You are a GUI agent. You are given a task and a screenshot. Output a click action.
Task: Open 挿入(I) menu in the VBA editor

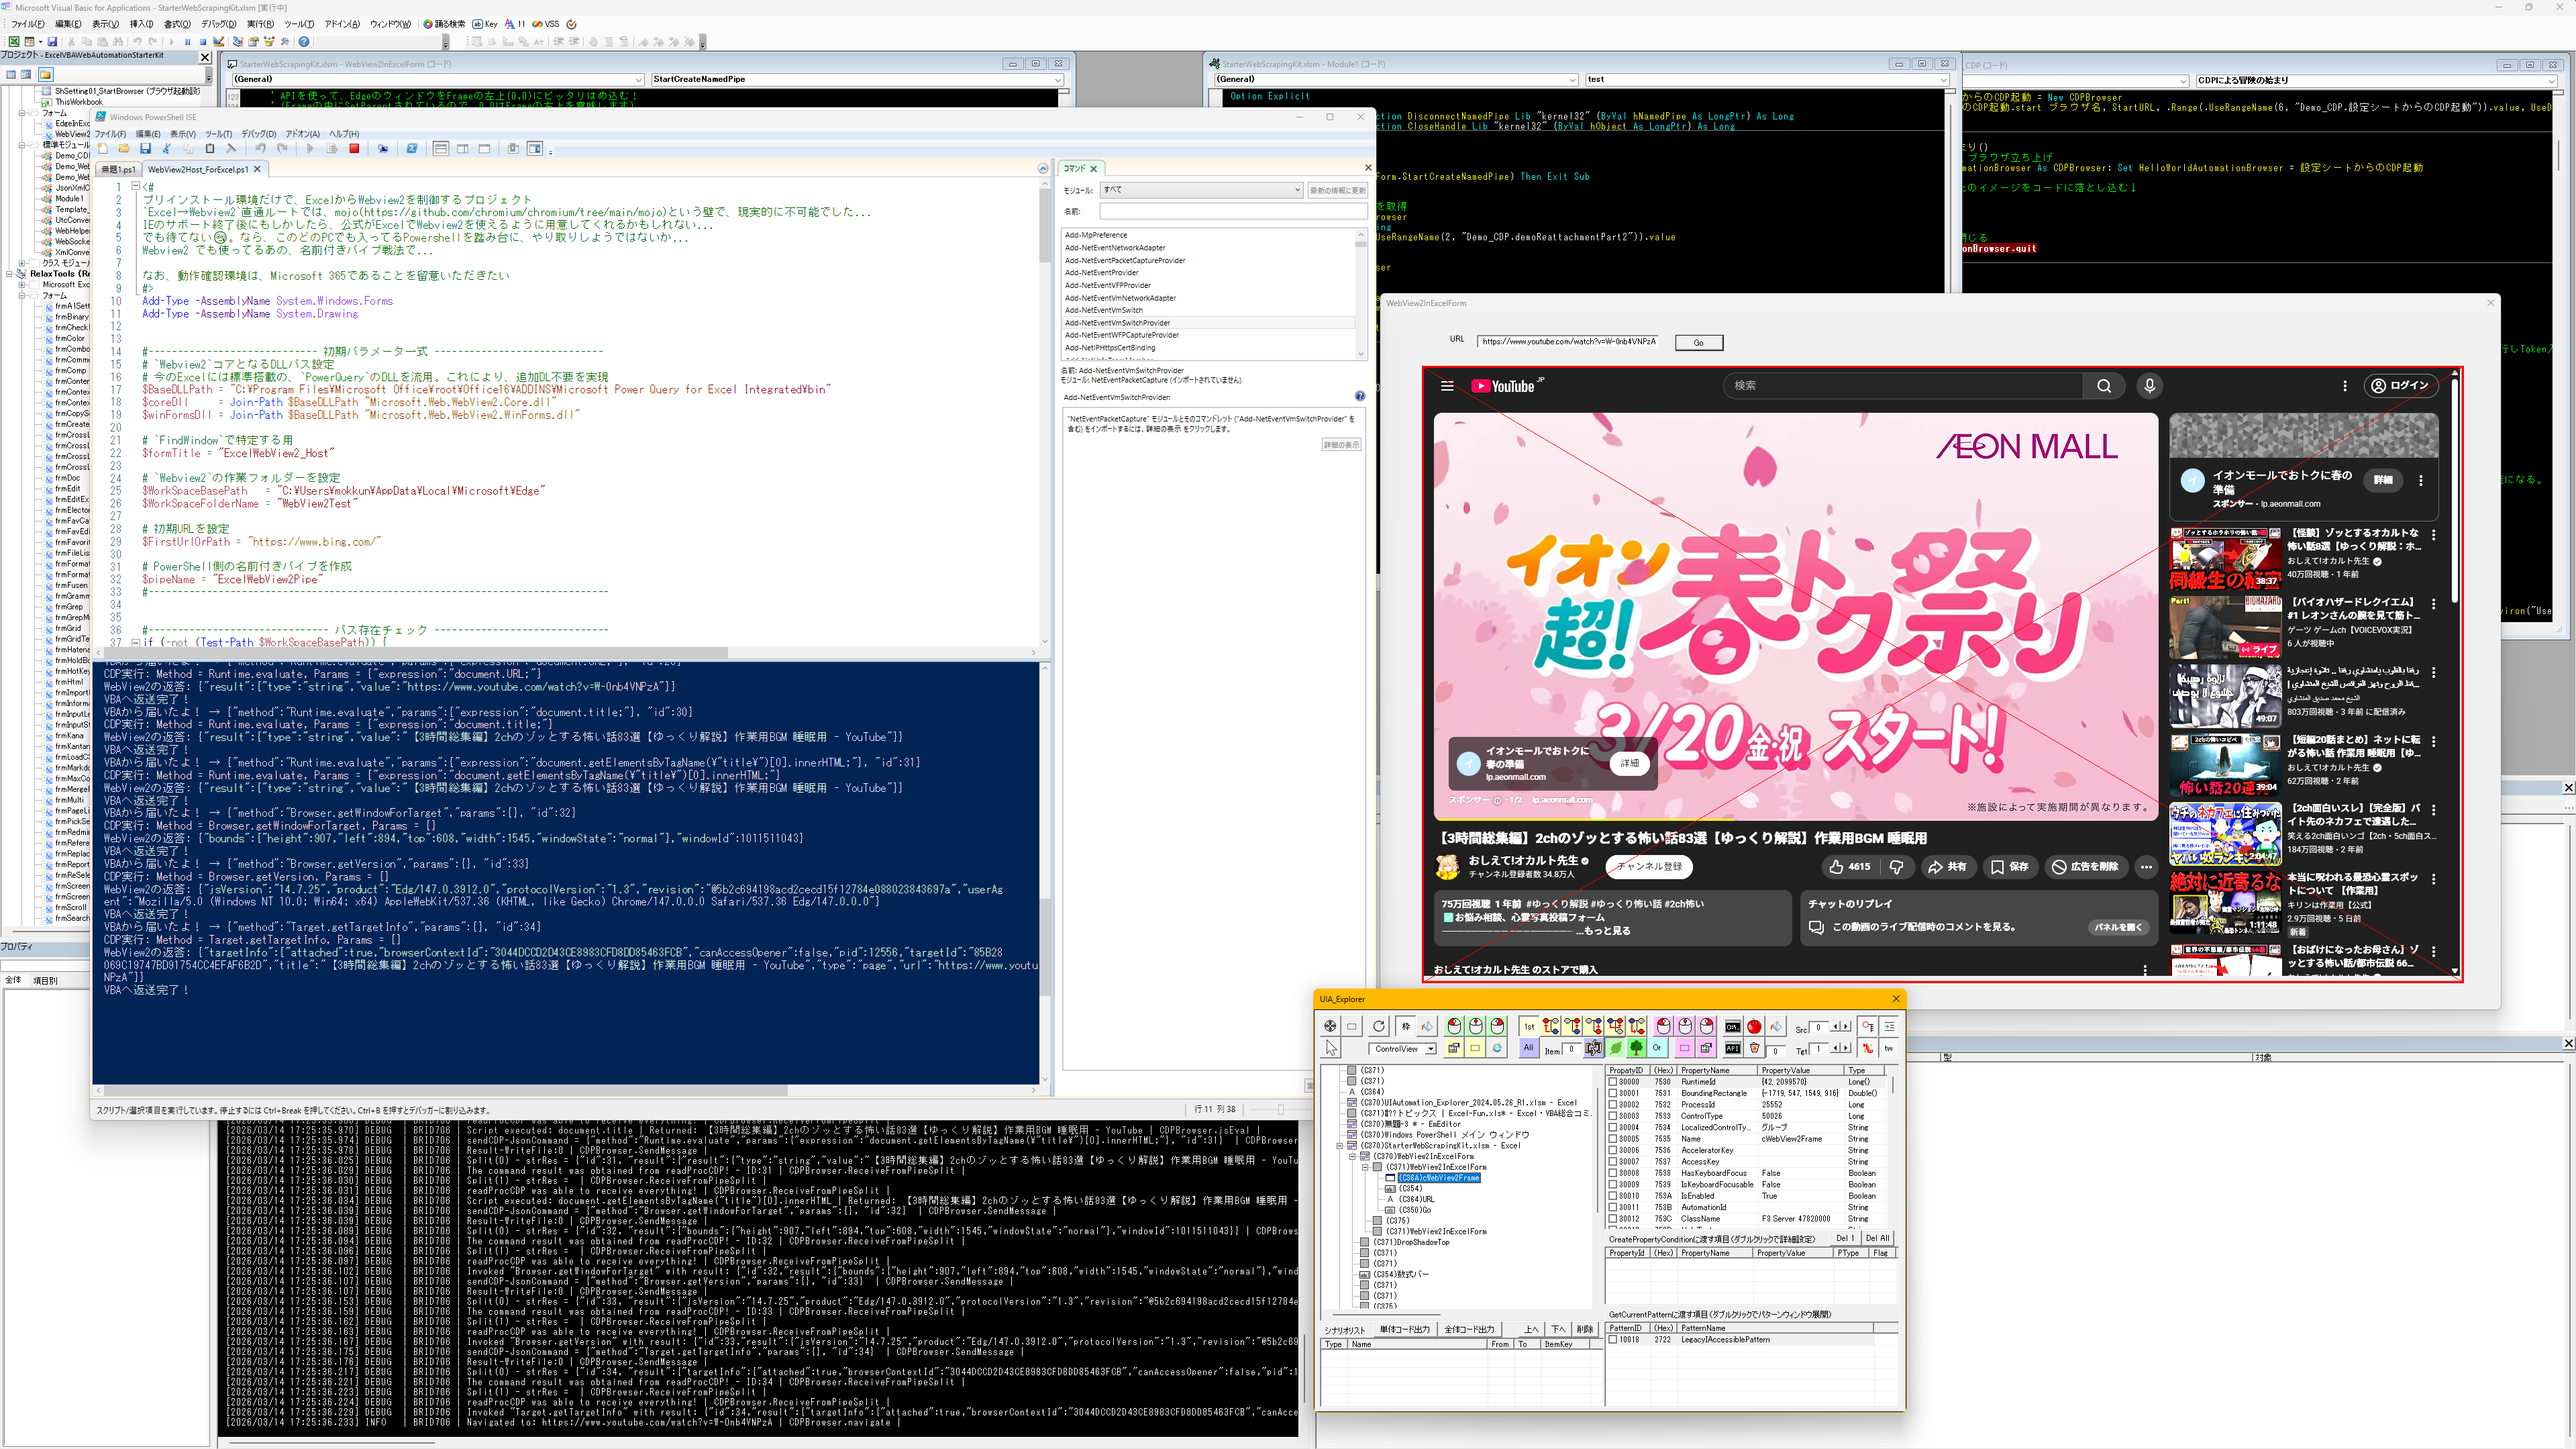tap(142, 24)
